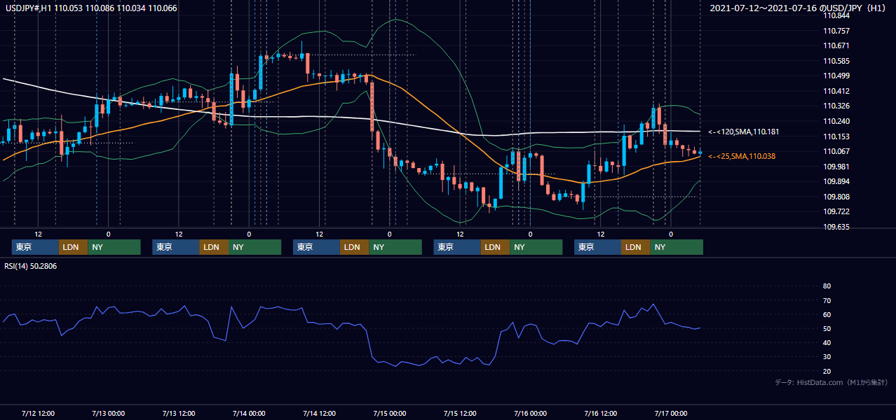Viewport: 896px width, 420px height.
Task: Select the 7/13 12:00 time axis label
Action: (178, 413)
